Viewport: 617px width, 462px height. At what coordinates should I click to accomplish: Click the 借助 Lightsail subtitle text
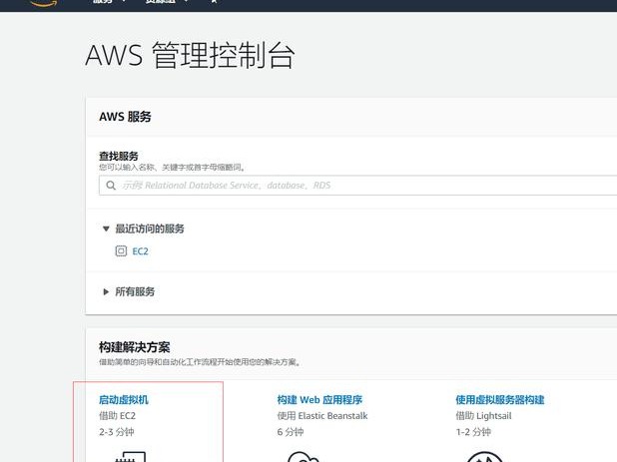pos(483,416)
